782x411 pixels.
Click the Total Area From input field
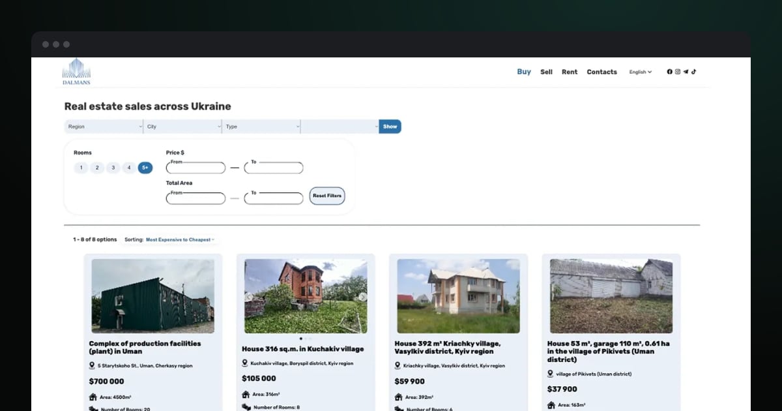[x=195, y=198]
